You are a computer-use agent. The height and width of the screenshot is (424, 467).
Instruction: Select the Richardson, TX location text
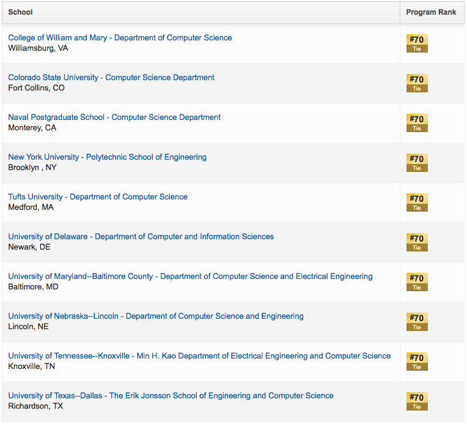pyautogui.click(x=35, y=406)
